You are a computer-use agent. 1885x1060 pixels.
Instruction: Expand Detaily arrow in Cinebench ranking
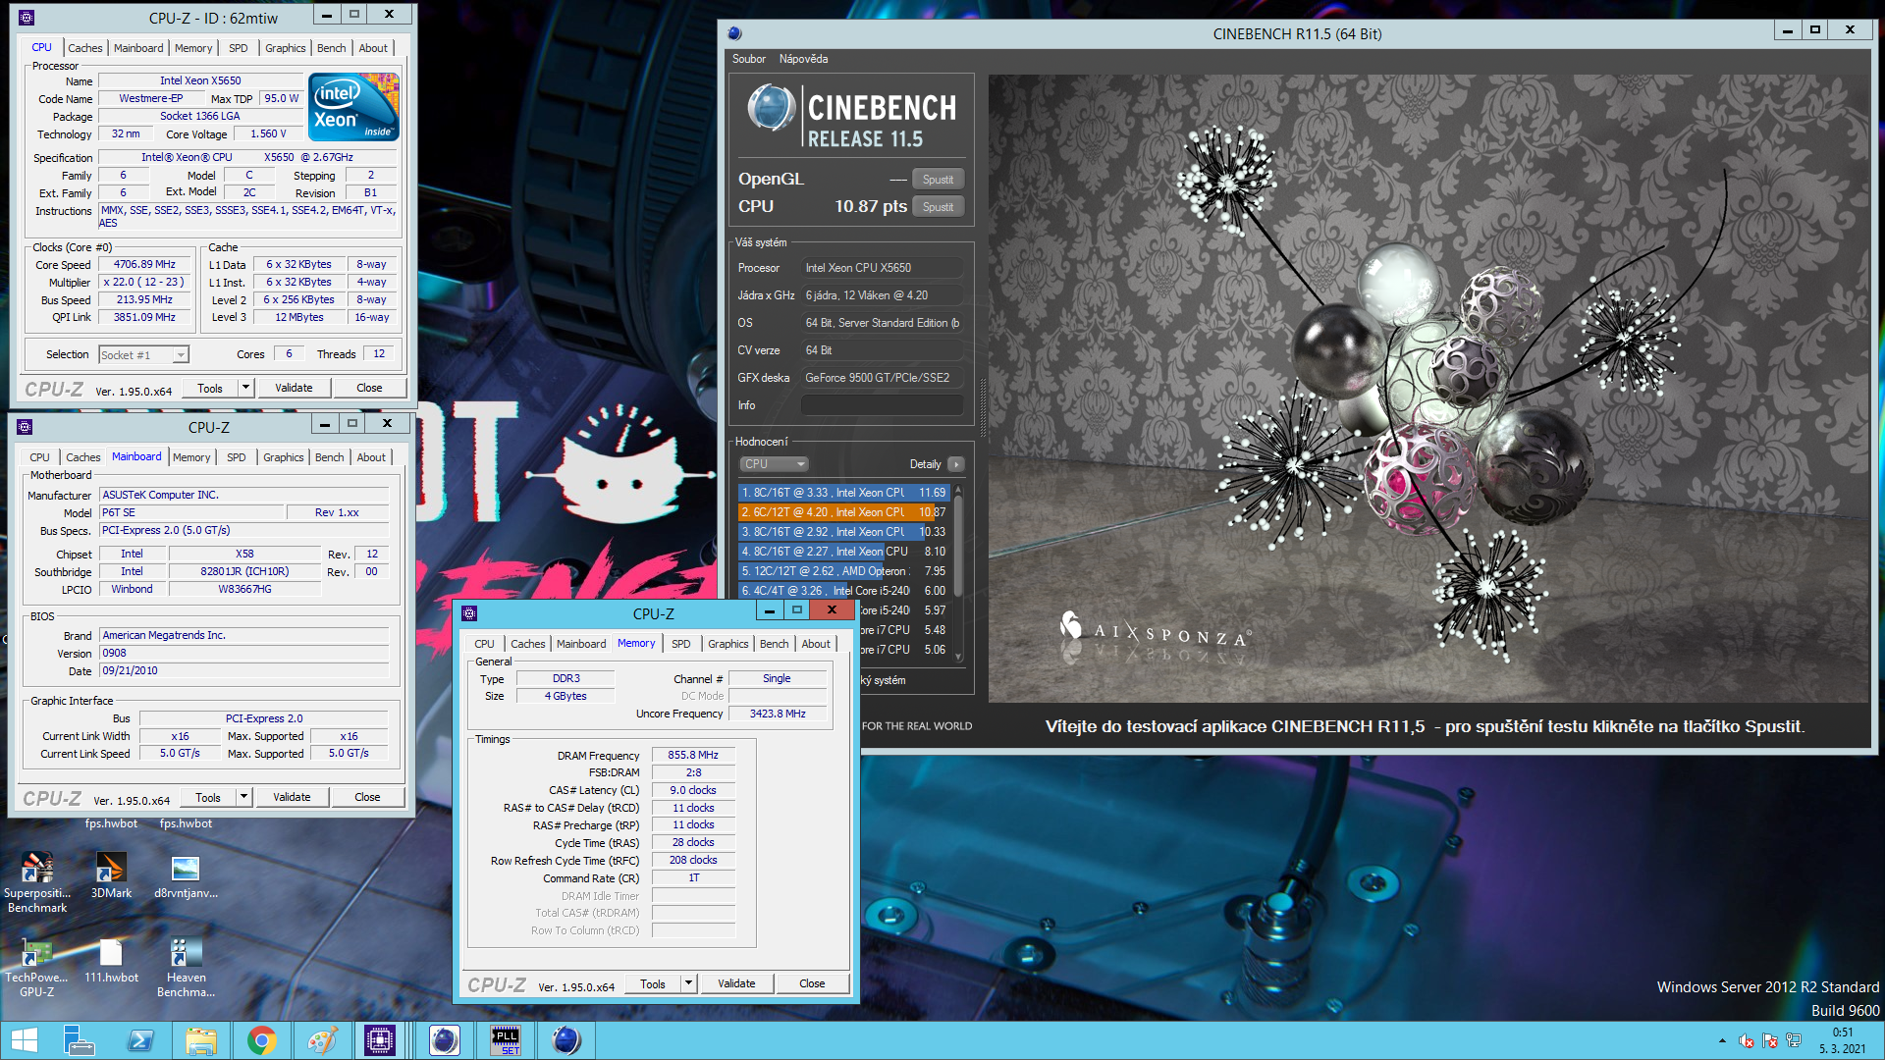(956, 464)
